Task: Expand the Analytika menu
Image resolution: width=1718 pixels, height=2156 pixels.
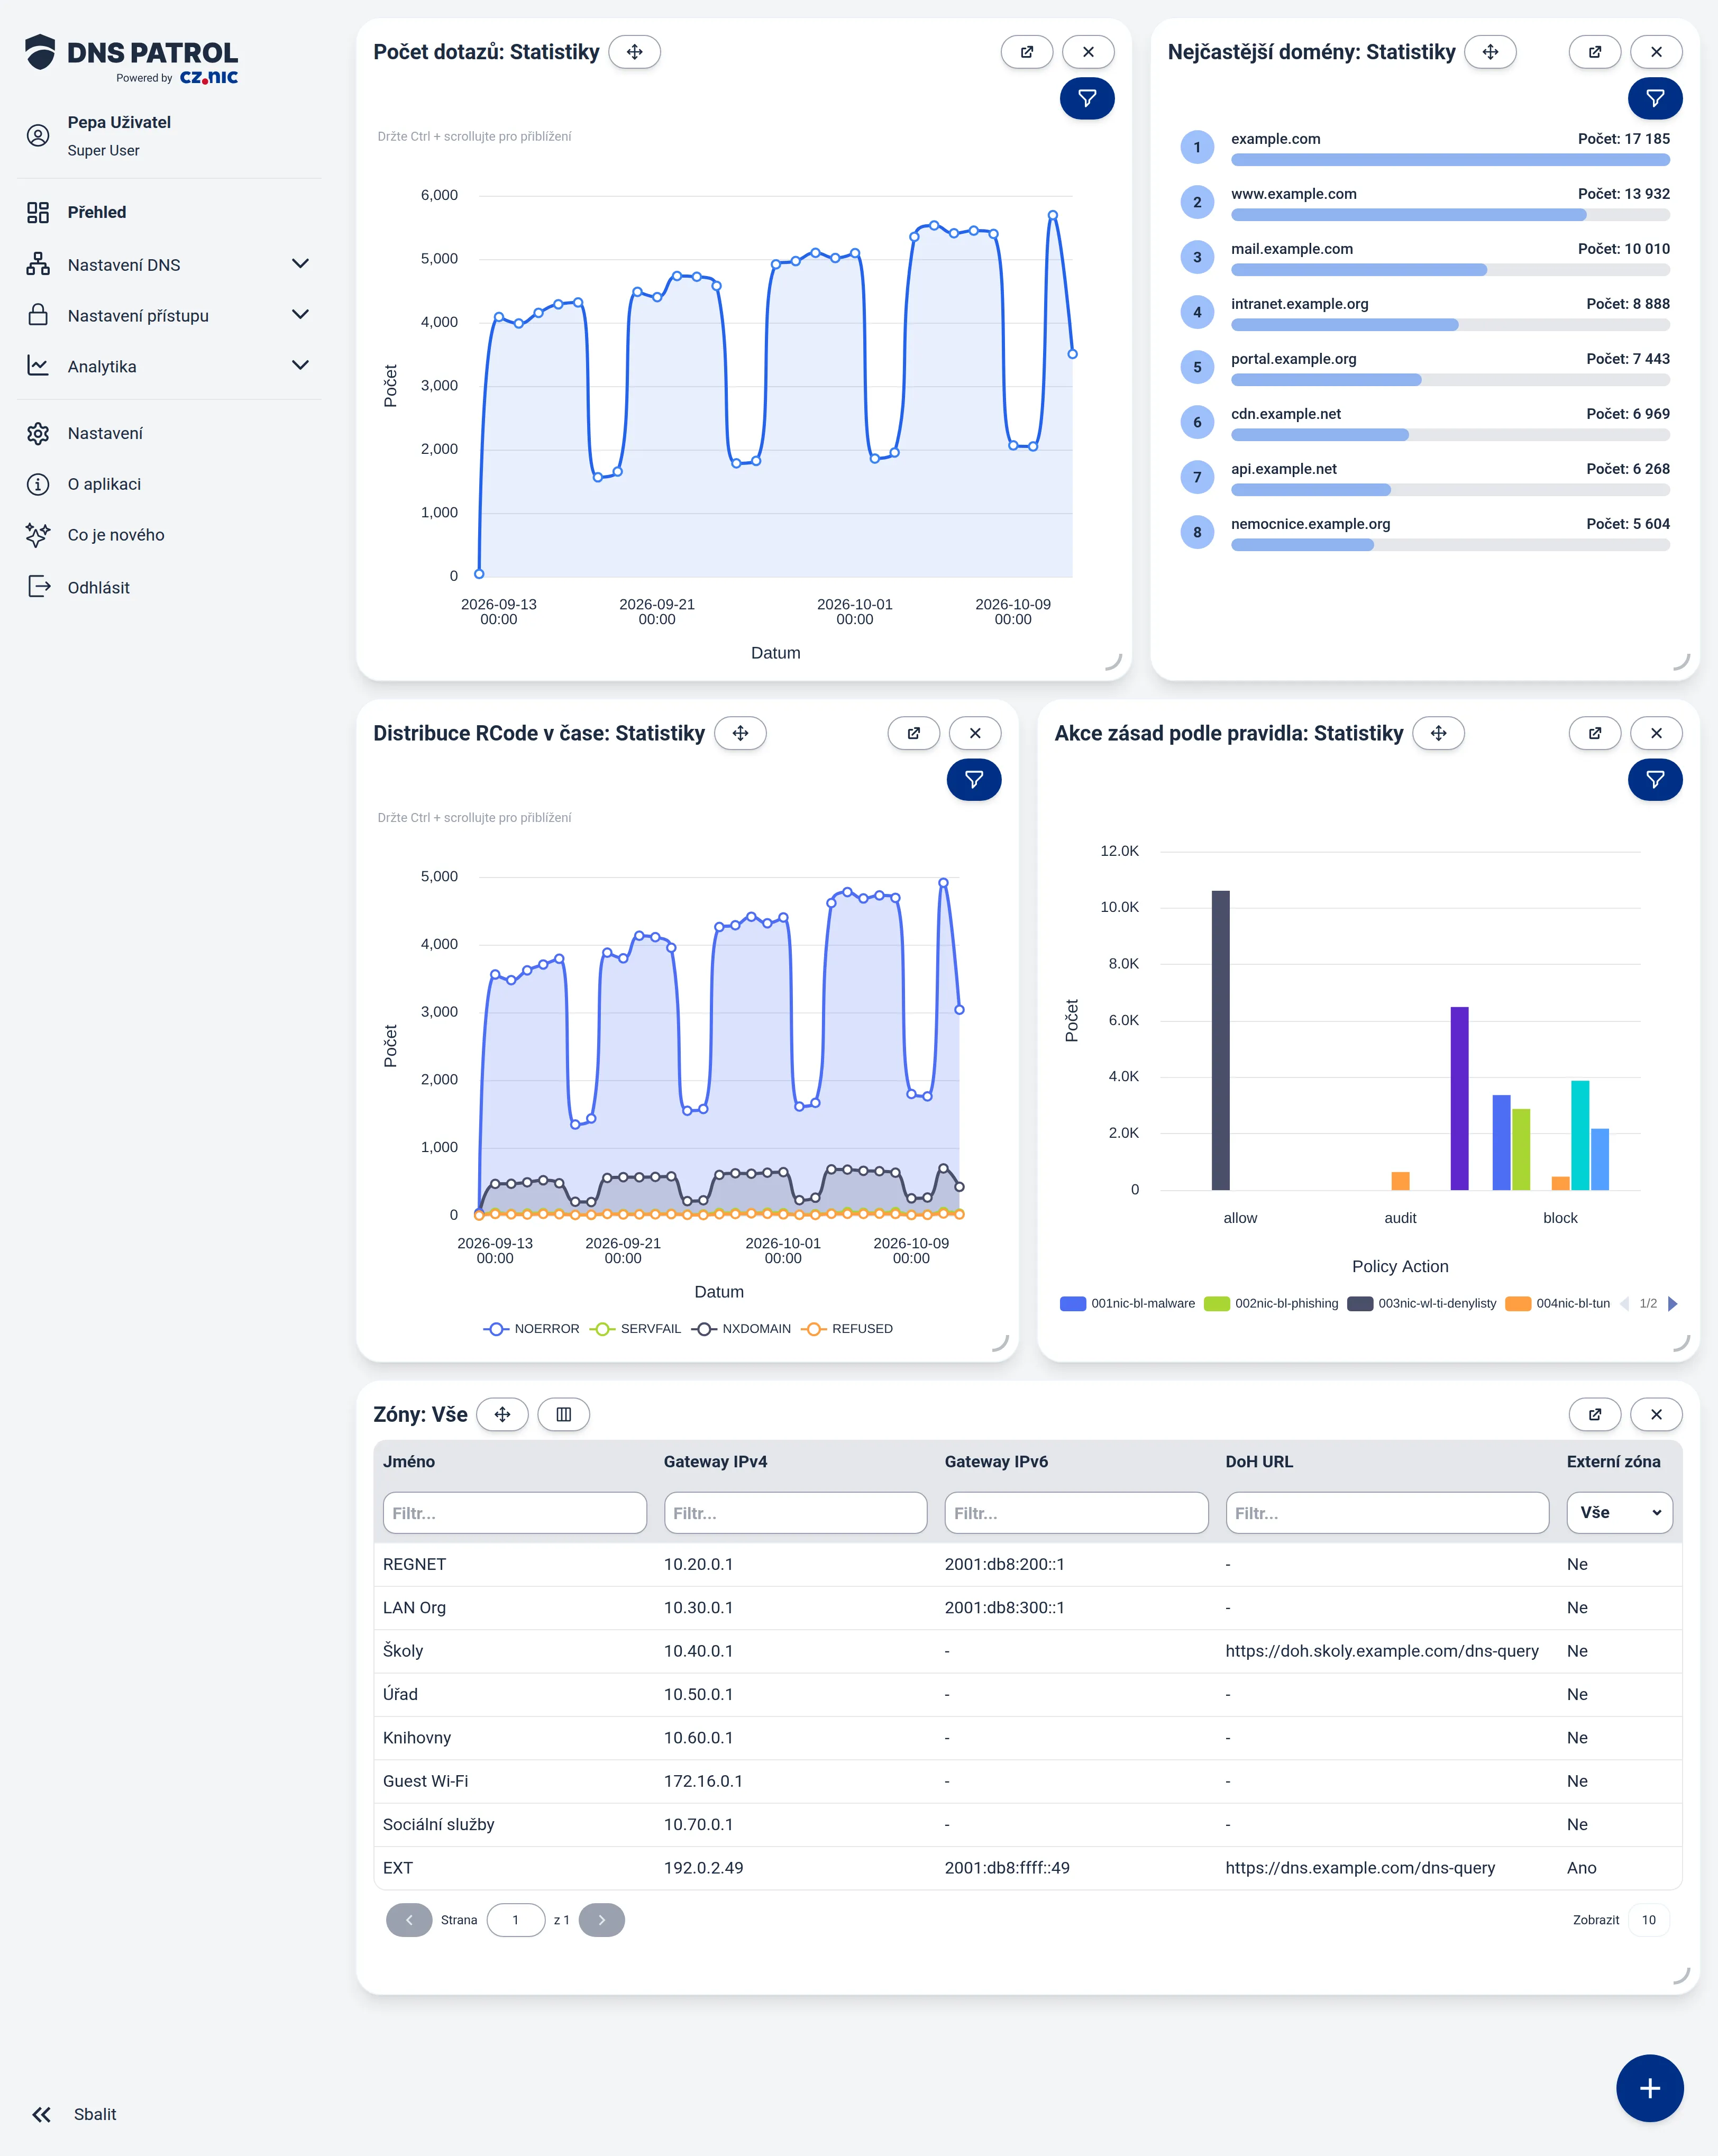Action: tap(169, 366)
